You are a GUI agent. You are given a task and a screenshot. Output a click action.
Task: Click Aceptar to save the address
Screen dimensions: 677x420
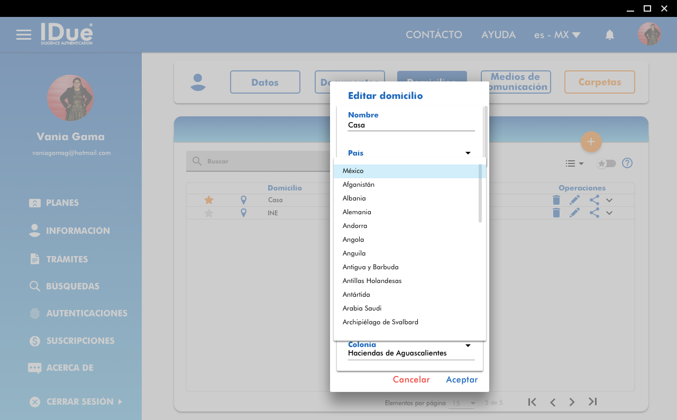pos(462,380)
